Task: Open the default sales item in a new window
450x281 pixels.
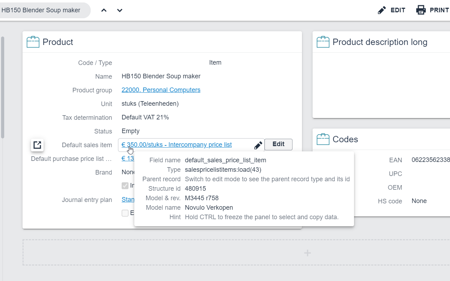Action: (37, 145)
